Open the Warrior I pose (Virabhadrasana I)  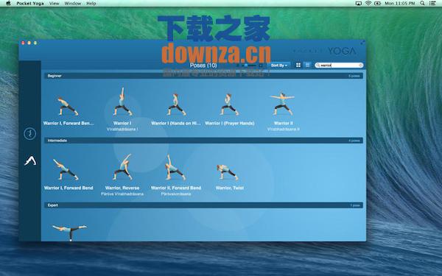pyautogui.click(x=122, y=110)
